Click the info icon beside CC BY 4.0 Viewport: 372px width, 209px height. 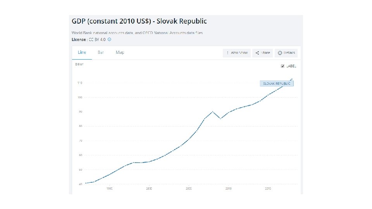[109, 39]
